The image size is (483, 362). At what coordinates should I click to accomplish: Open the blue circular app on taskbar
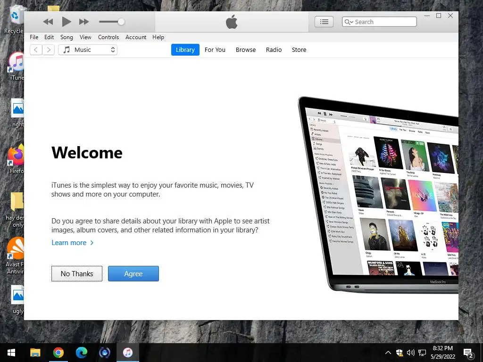(105, 353)
